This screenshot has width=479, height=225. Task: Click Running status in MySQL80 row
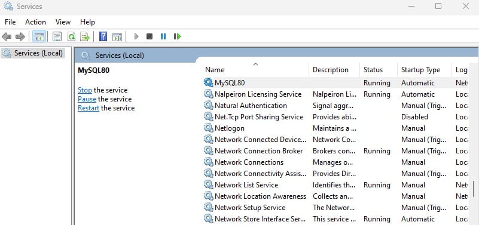[377, 82]
